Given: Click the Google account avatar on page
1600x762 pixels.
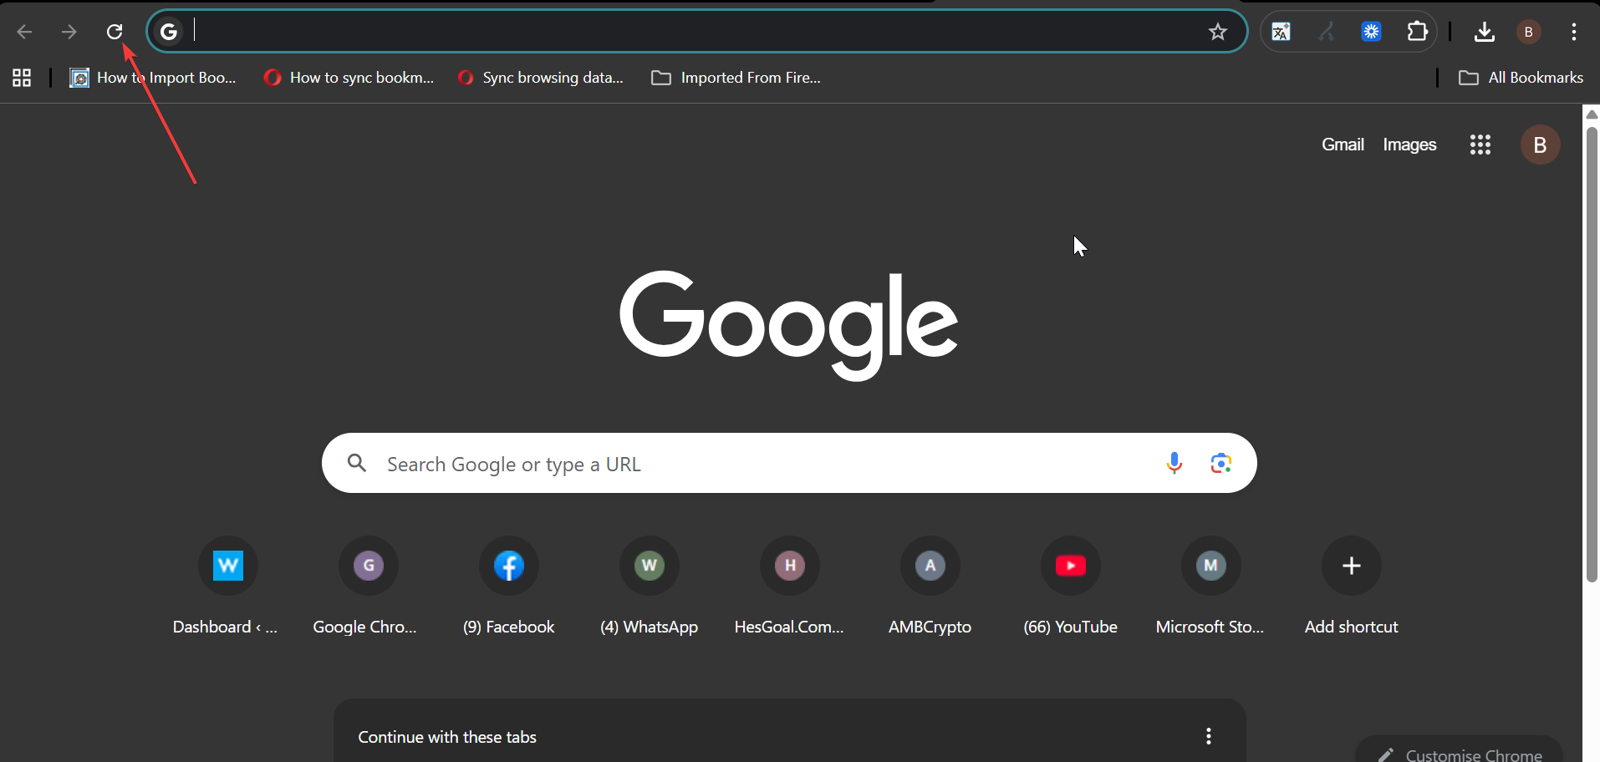Looking at the screenshot, I should click(x=1540, y=145).
